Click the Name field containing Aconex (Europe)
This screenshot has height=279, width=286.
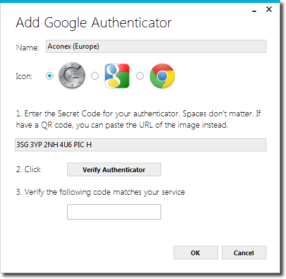[x=156, y=46]
